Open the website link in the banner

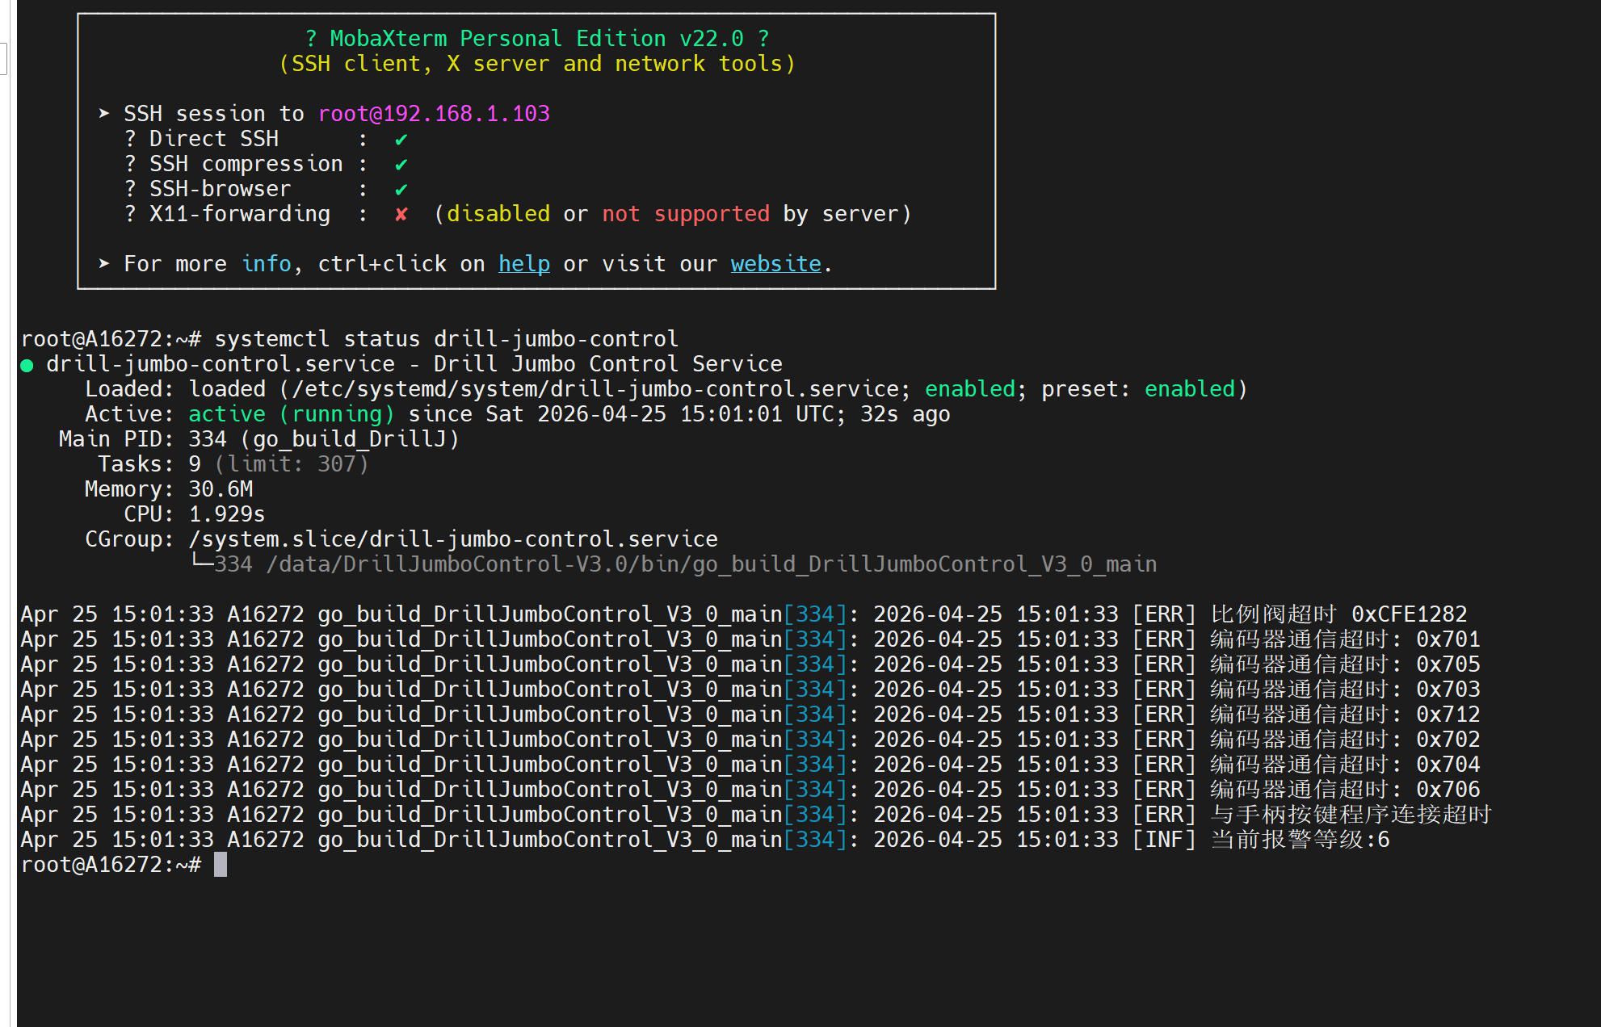[x=775, y=264]
